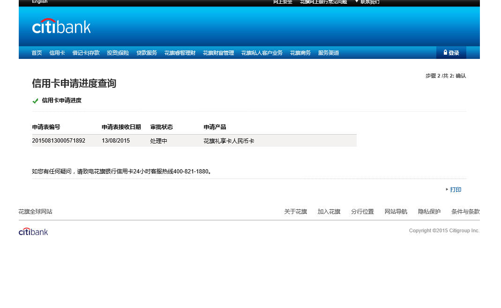Viewport: 501px width, 308px height.
Task: Open the 花旗全球网站 footer link
Action: pos(36,212)
